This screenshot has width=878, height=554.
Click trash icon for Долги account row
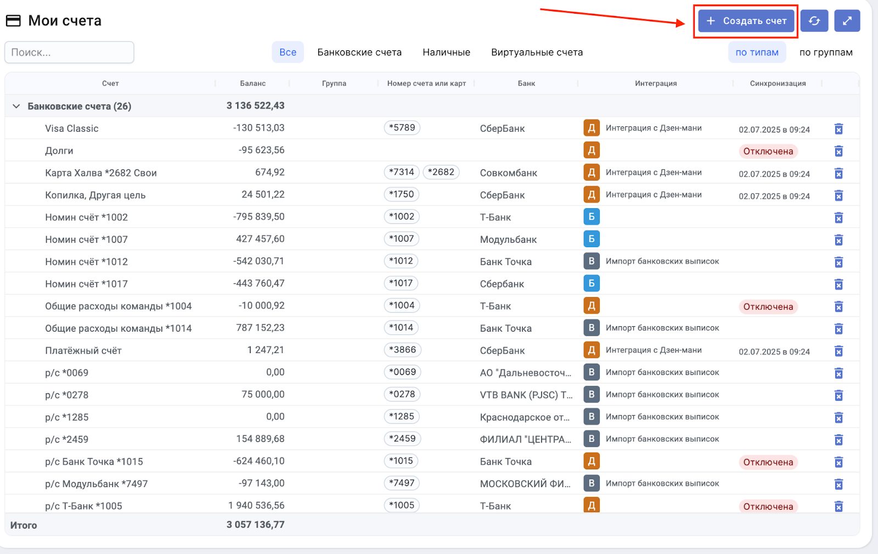[838, 151]
